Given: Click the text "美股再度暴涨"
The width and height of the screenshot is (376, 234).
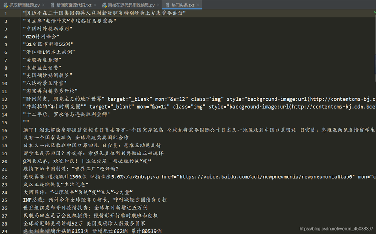Looking at the screenshot, I should pos(42,60).
